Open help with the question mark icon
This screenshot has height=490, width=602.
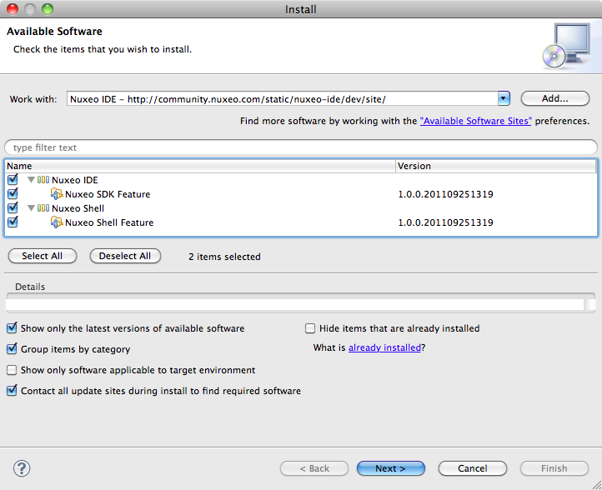coord(22,468)
